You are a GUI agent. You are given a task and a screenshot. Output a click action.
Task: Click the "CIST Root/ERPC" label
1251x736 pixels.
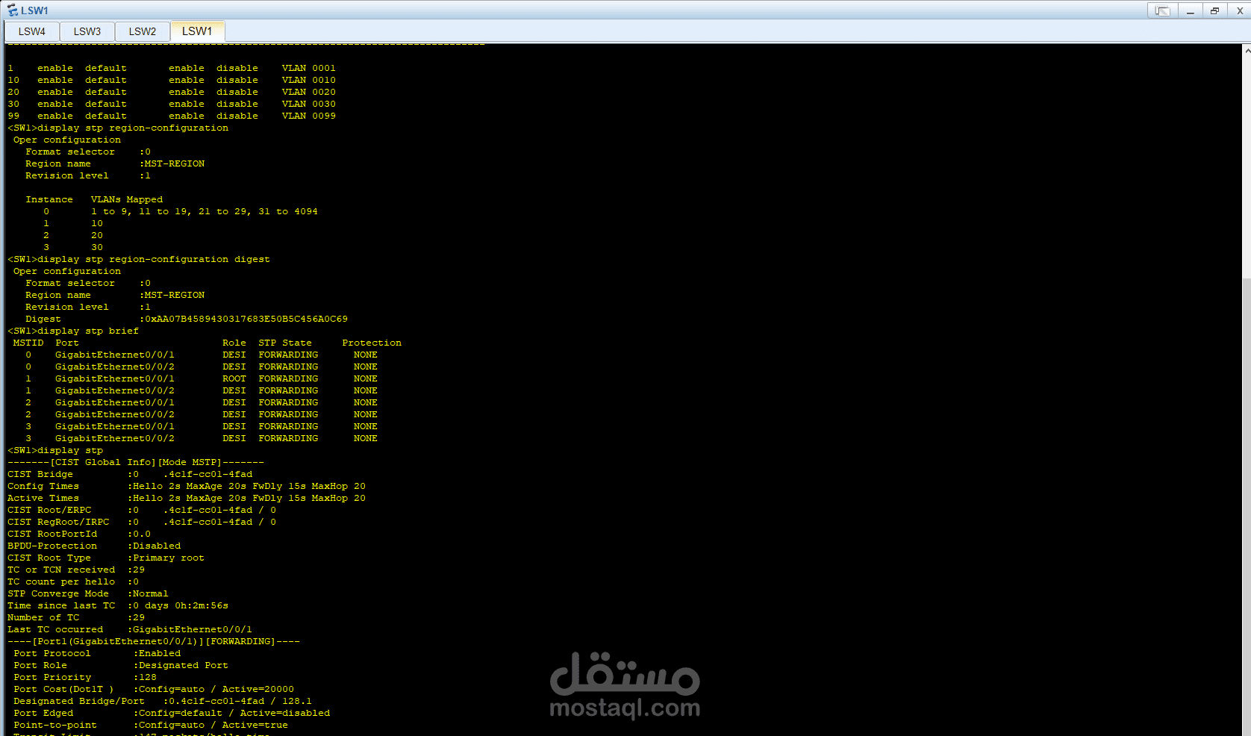coord(49,510)
